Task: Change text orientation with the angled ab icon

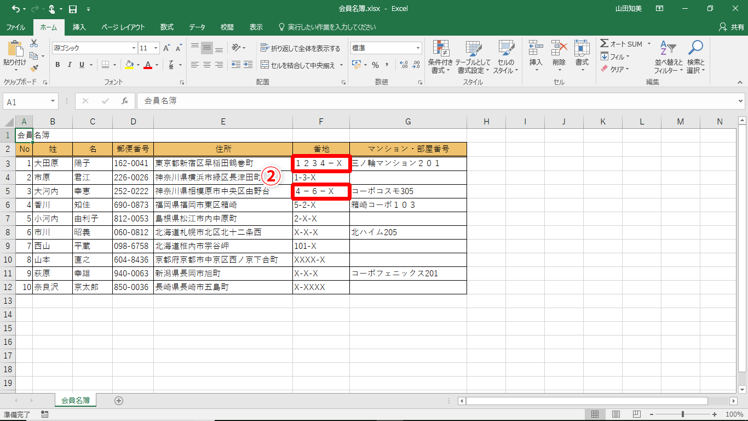Action: (236, 48)
